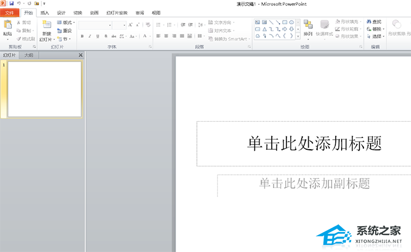This screenshot has height=252, width=411.
Task: Click the Undo arrow in title bar
Action: [x=19, y=4]
